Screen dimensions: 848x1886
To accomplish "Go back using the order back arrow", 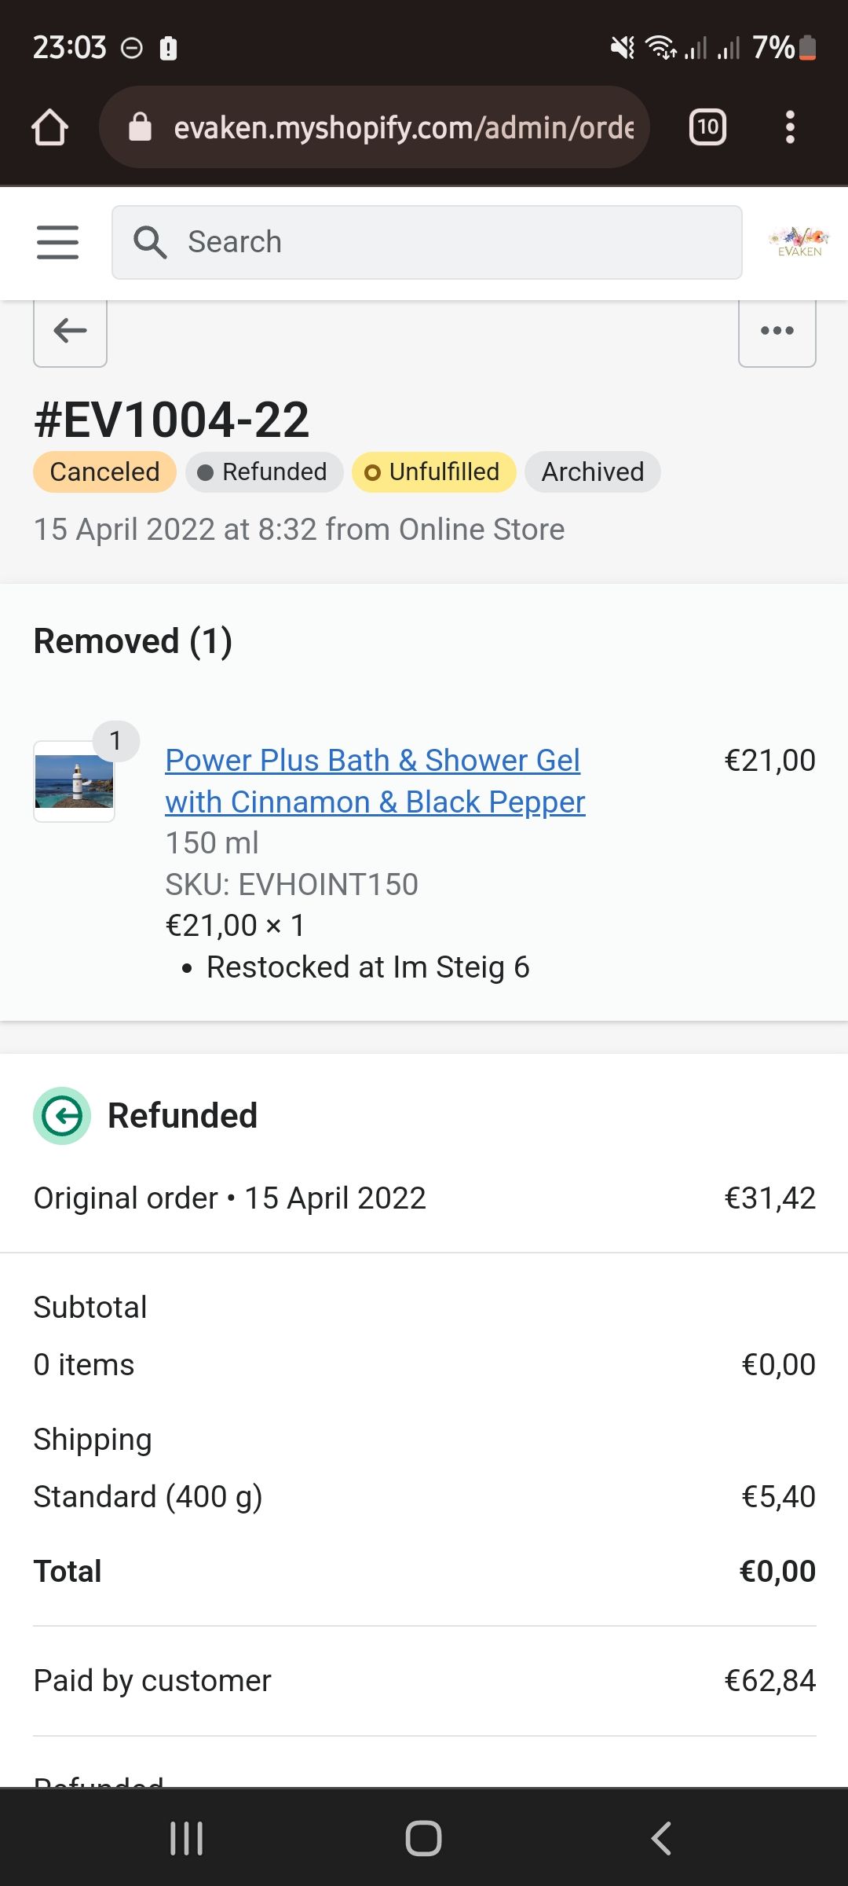I will tap(70, 331).
